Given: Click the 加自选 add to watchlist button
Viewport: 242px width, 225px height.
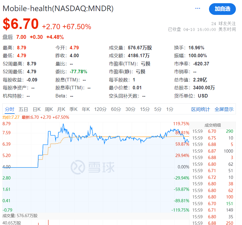Looking at the screenshot, I should (222, 9).
